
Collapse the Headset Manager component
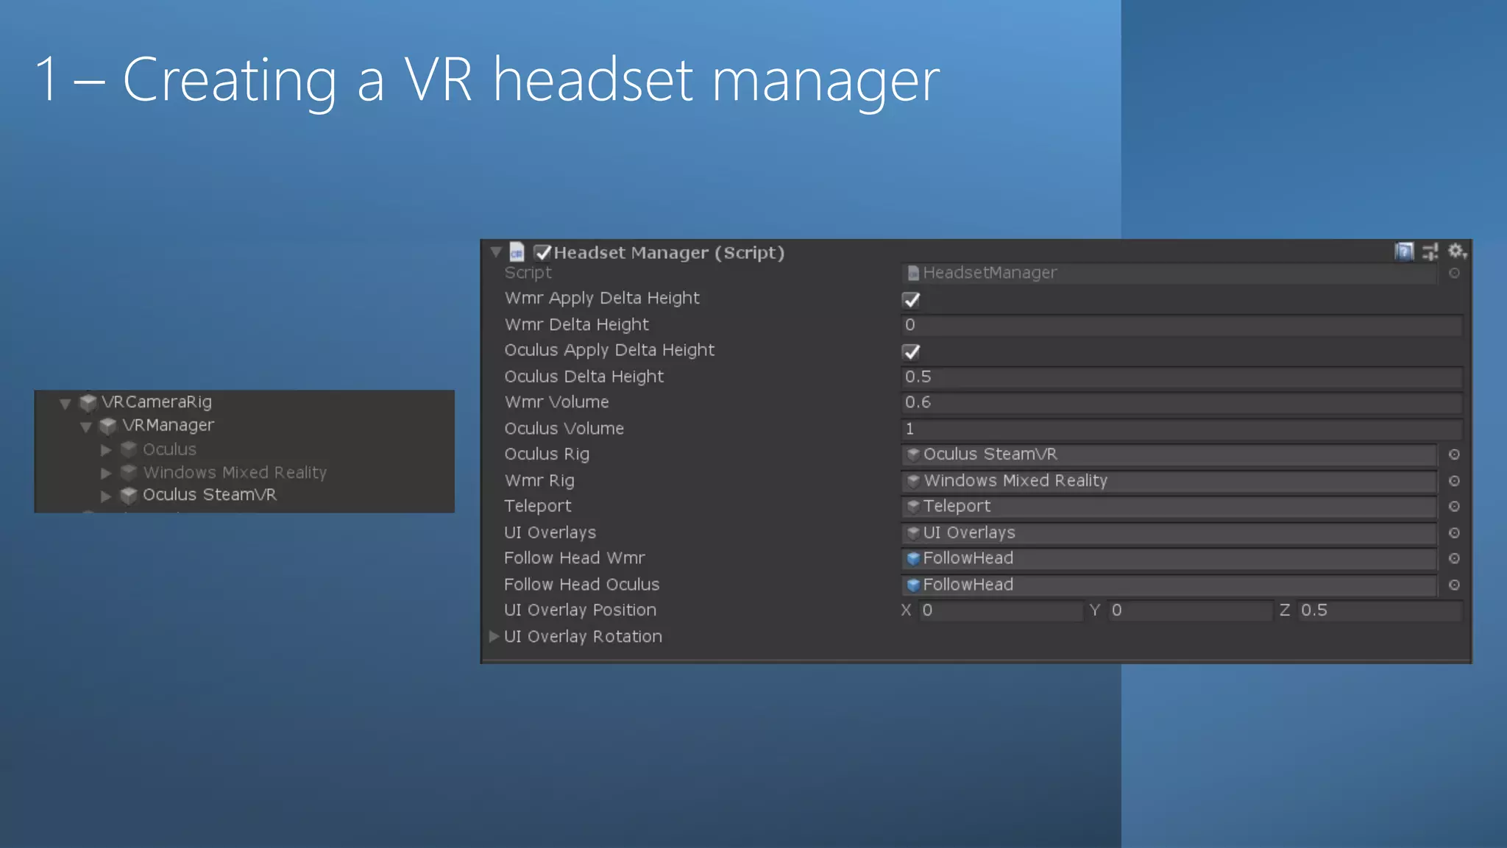pos(496,252)
